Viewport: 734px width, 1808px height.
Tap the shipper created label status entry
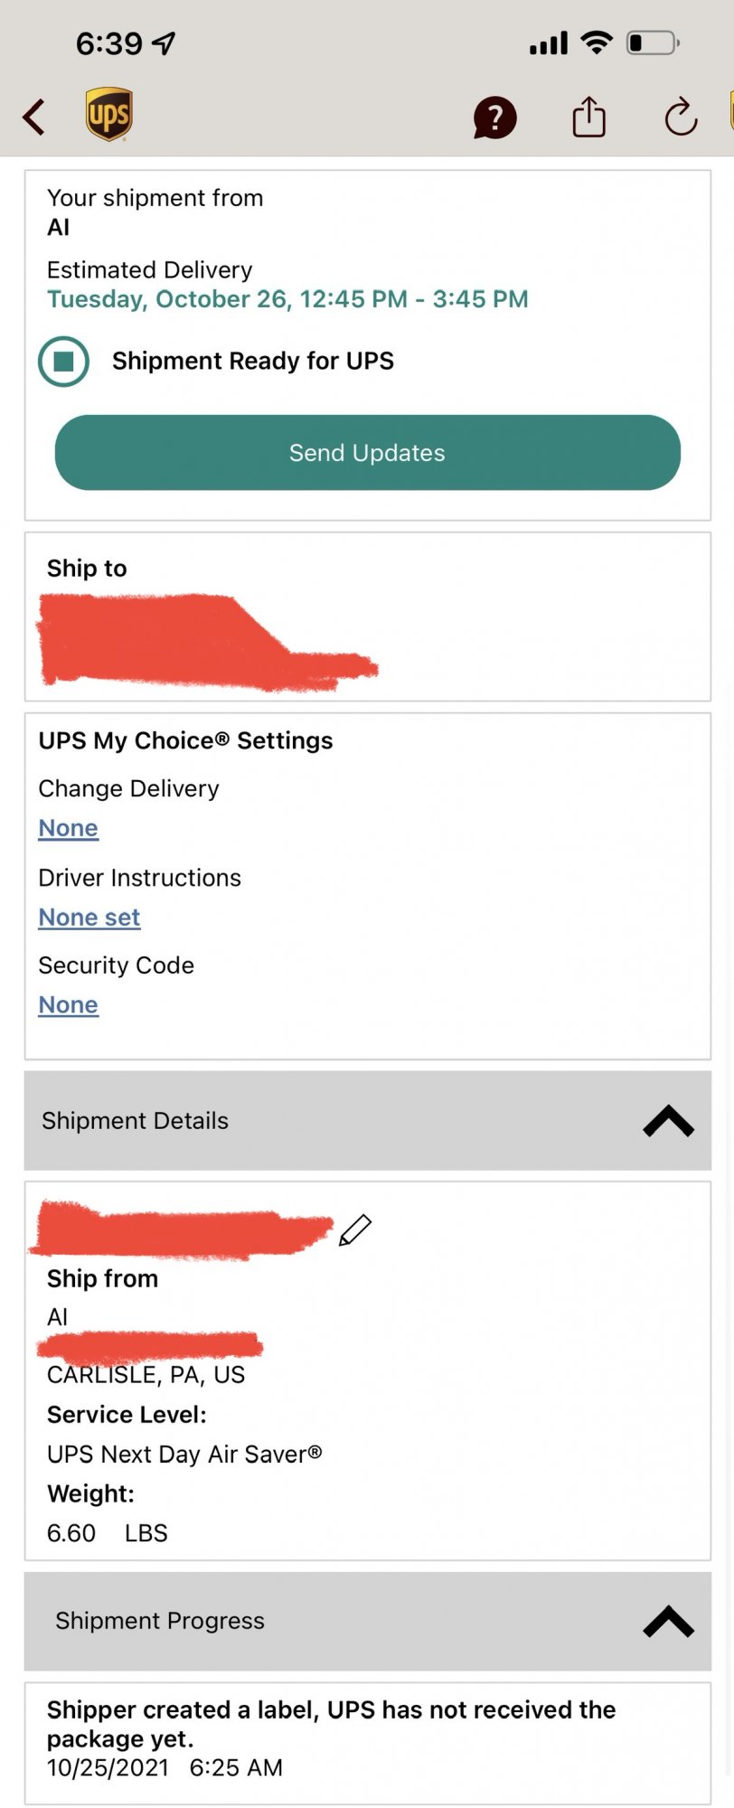(331, 1737)
